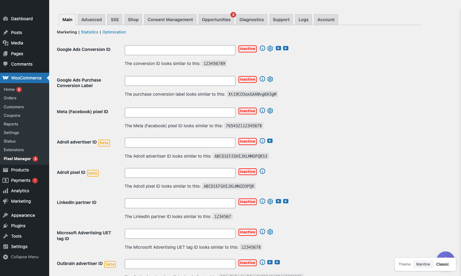Open the Support tab
The width and height of the screenshot is (461, 276).
coord(281,20)
